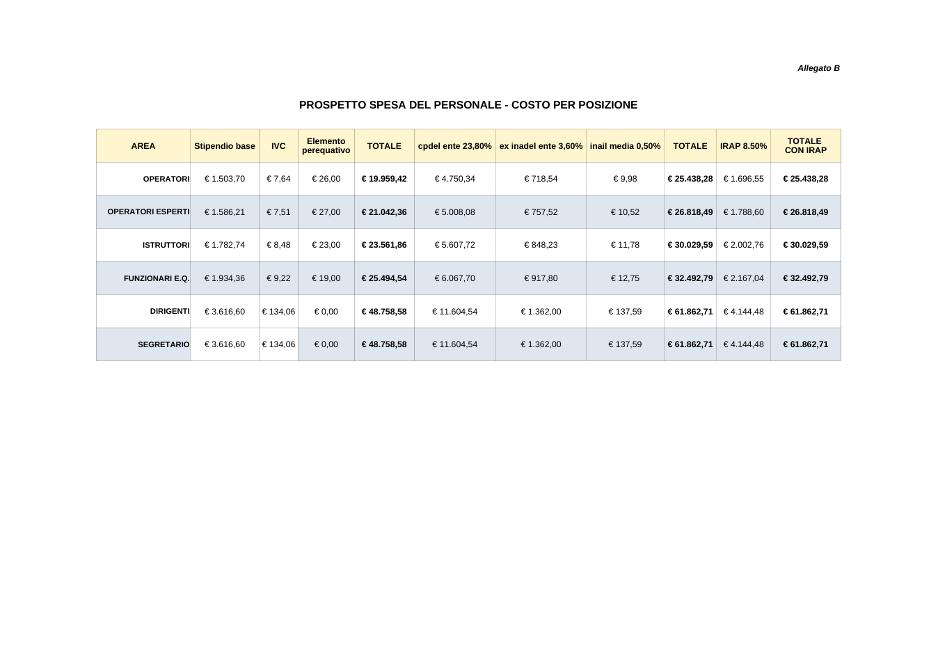The image size is (938, 663).
Task: Click the base salary value € 1.503,70
Action: (225, 179)
